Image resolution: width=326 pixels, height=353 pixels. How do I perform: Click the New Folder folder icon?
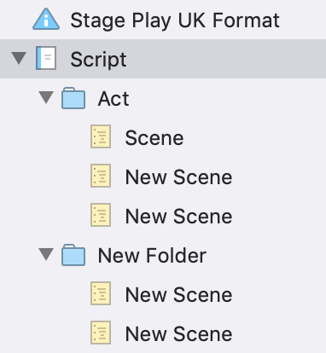pos(73,255)
